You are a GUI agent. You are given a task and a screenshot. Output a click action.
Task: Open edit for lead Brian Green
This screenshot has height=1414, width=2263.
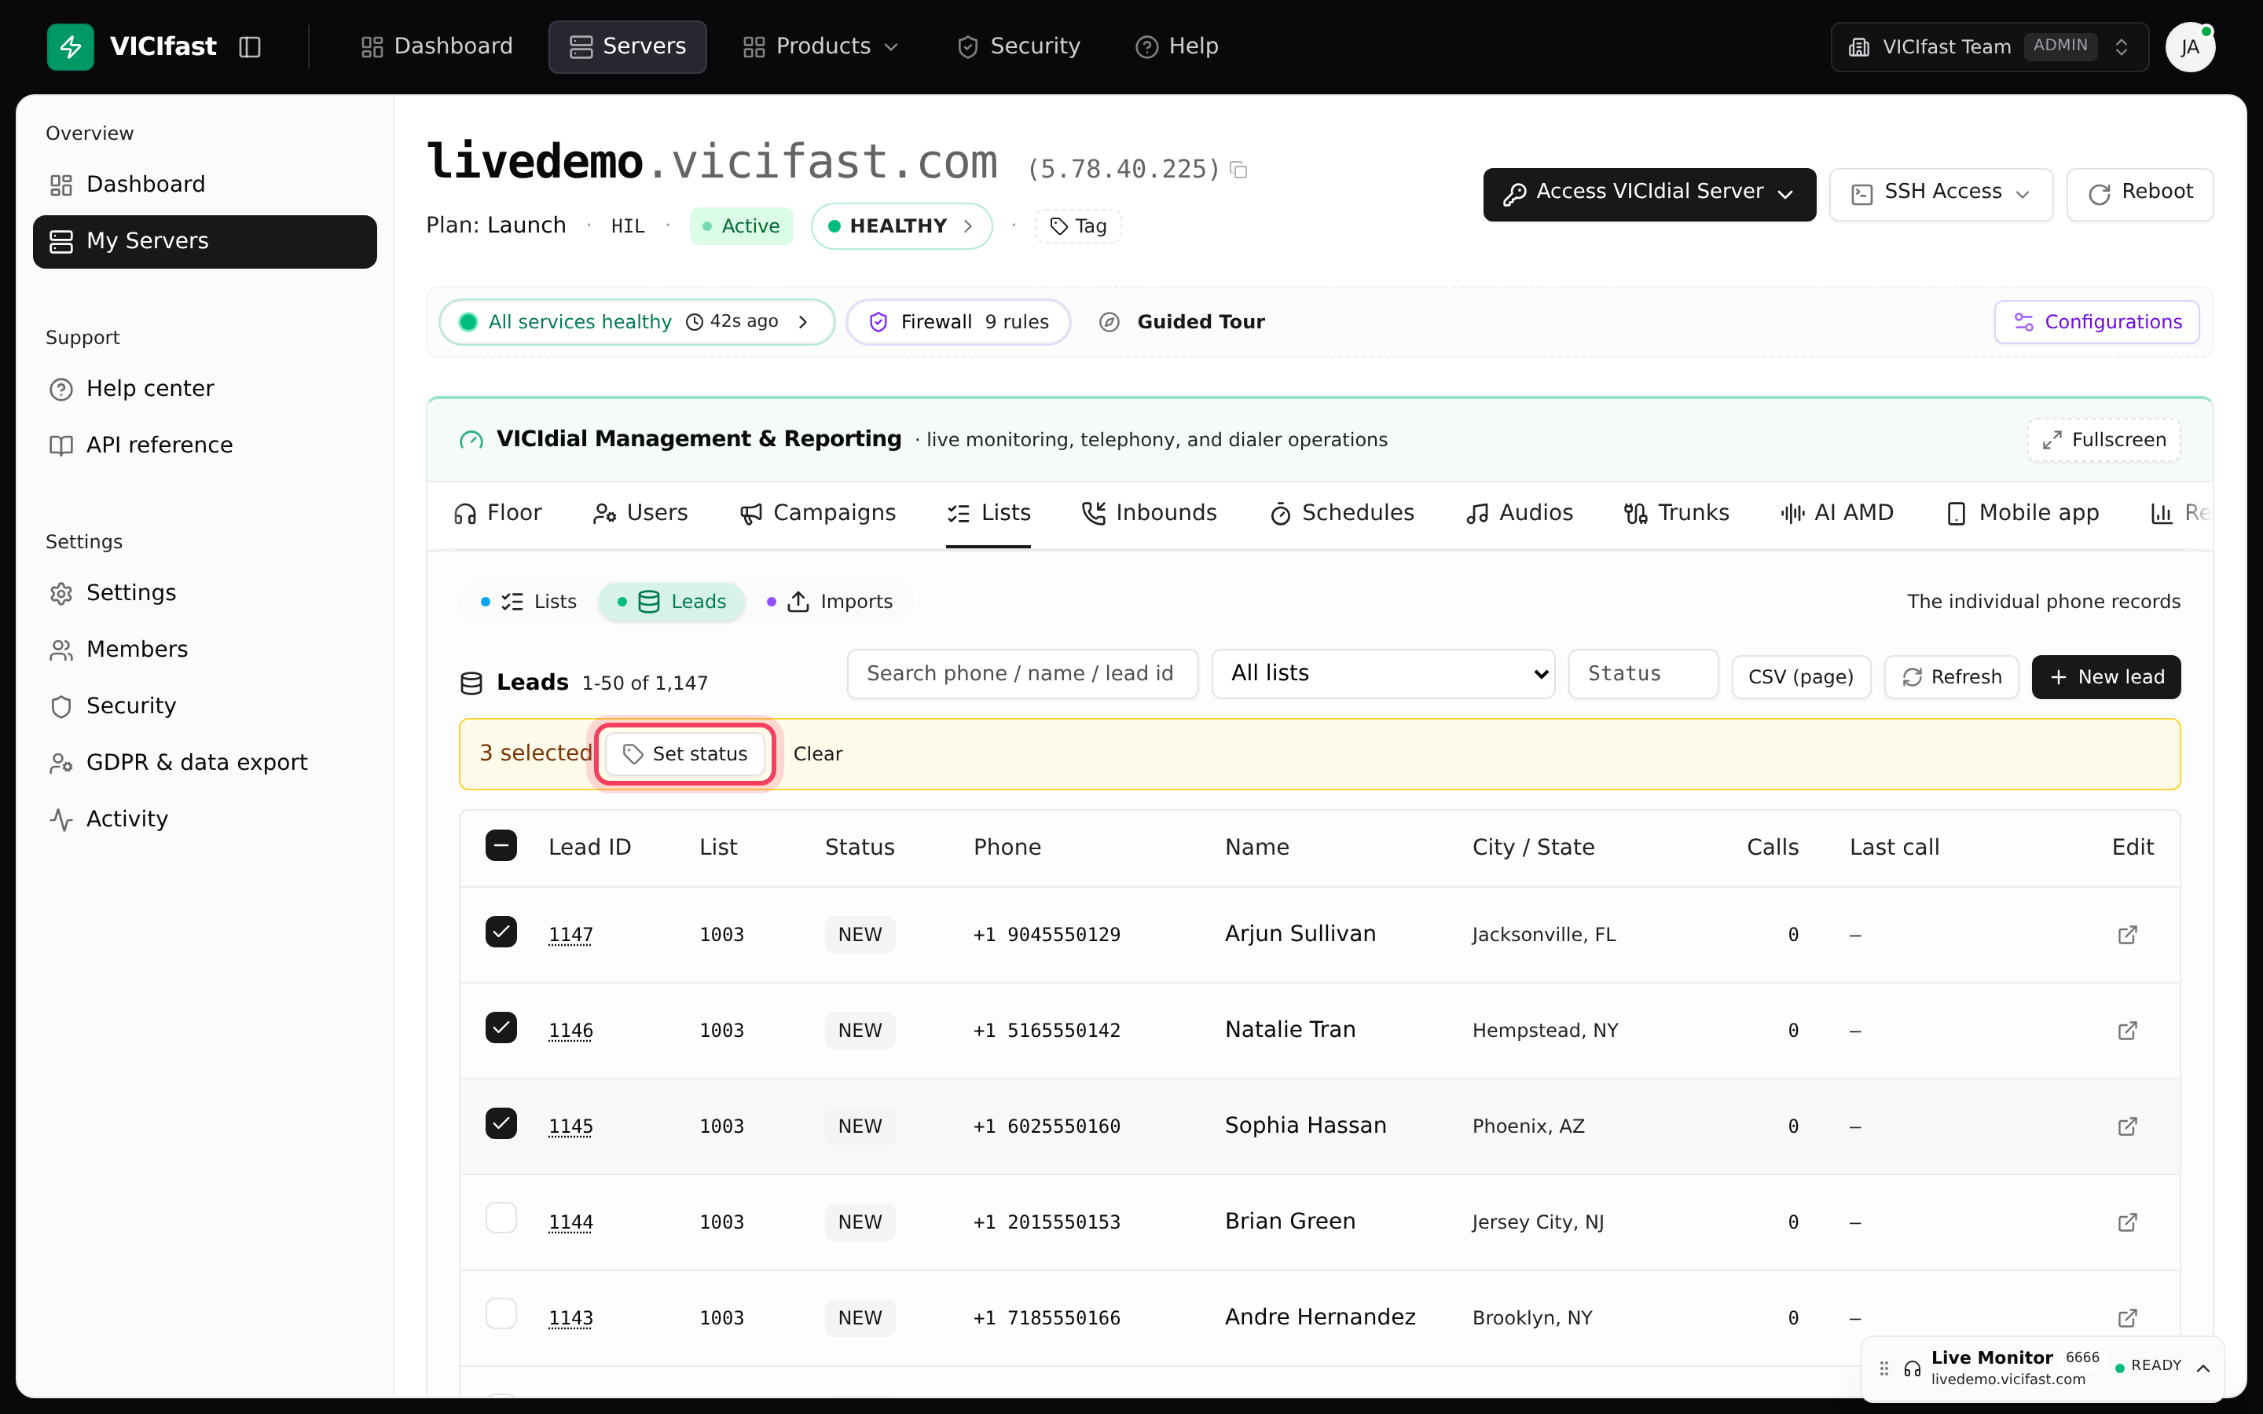[x=2127, y=1222]
